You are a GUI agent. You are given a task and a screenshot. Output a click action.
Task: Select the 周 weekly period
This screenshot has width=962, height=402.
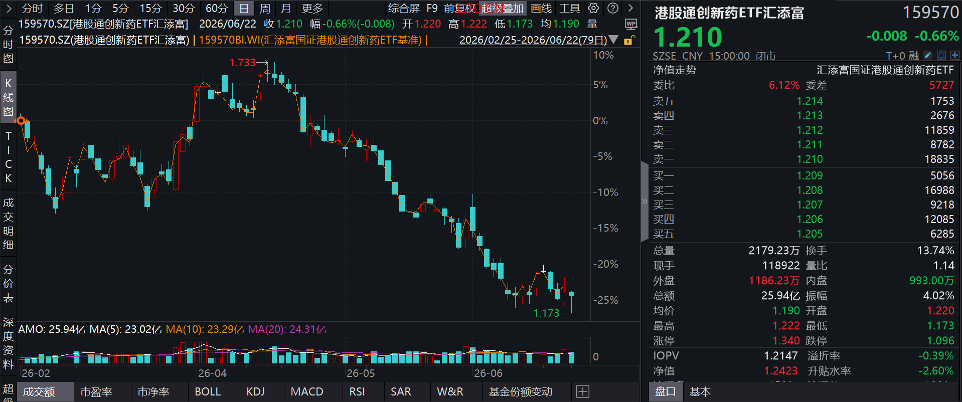(x=265, y=8)
